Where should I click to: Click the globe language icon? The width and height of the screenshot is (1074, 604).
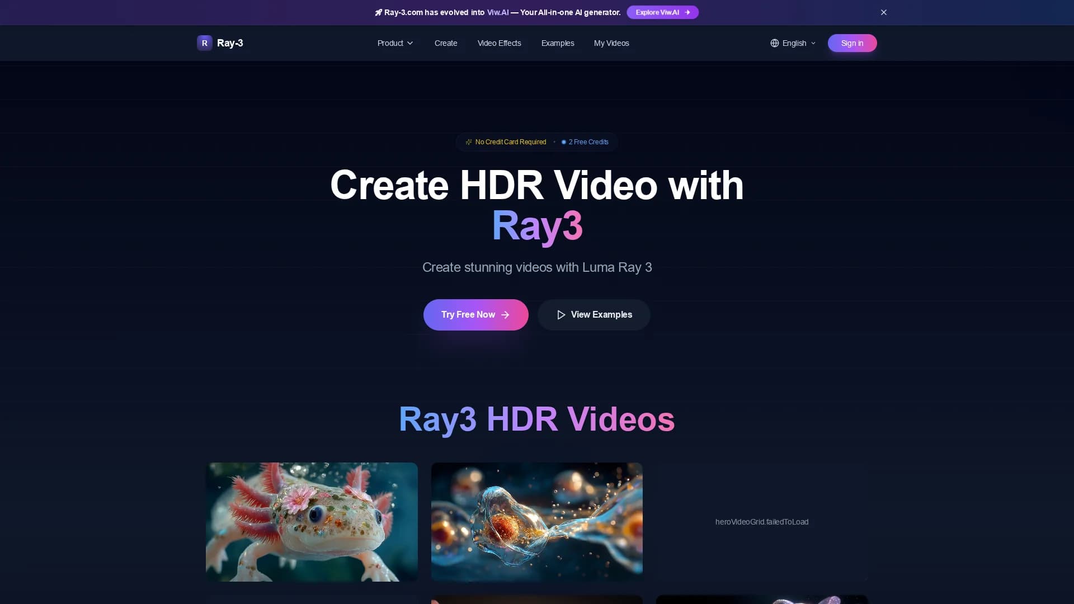(775, 43)
